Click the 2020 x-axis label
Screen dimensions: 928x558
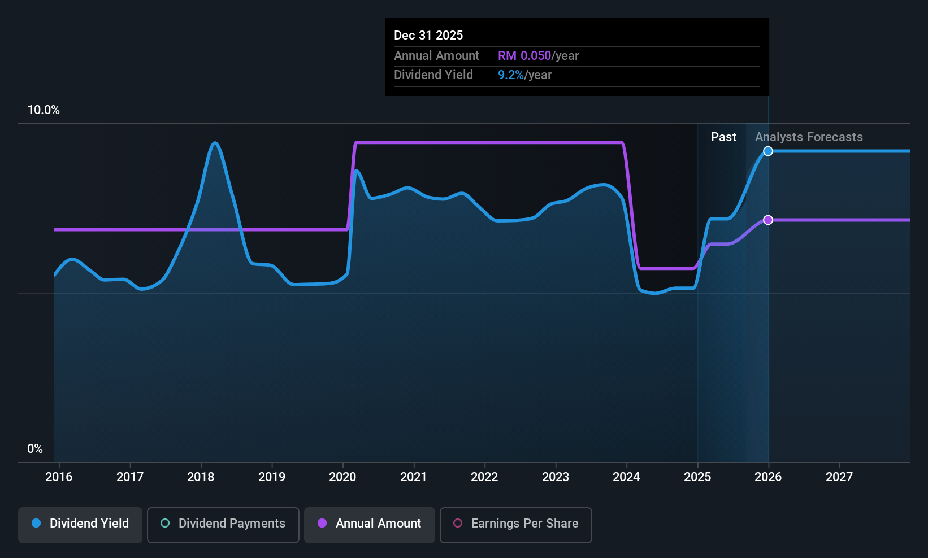pos(342,477)
